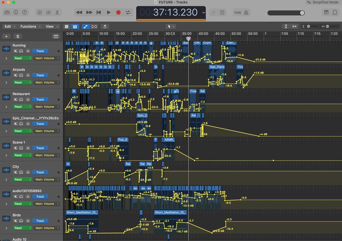Image resolution: width=342 pixels, height=241 pixels.
Task: Expand automation lanes for City track
Action: (x=6, y=180)
